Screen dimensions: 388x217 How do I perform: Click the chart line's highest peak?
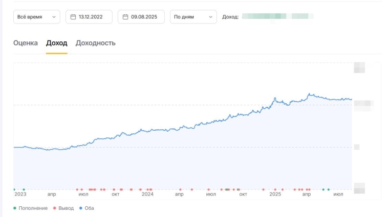pyautogui.click(x=310, y=93)
